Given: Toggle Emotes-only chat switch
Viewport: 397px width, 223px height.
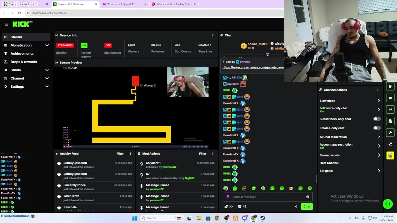Looking at the screenshot, I should click(377, 128).
